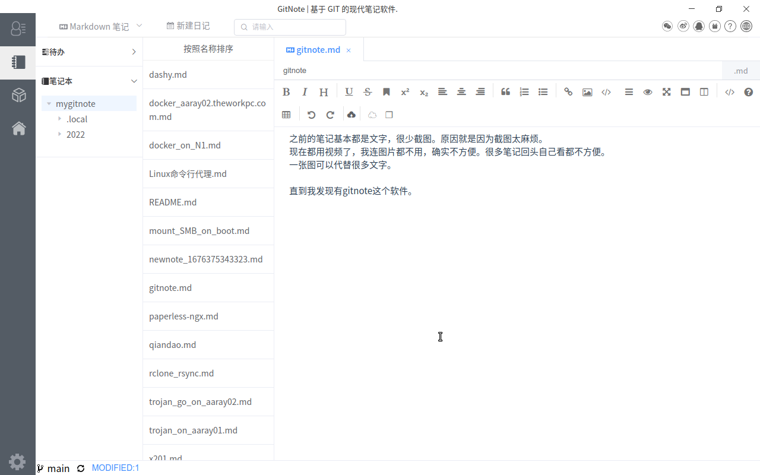
Task: Toggle the eye preview mode
Action: [648, 92]
